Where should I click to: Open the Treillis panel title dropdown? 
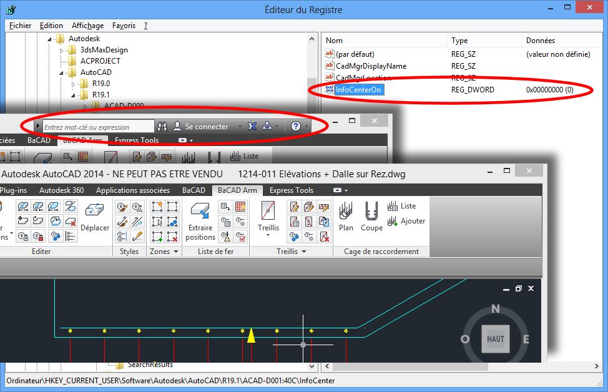point(304,252)
